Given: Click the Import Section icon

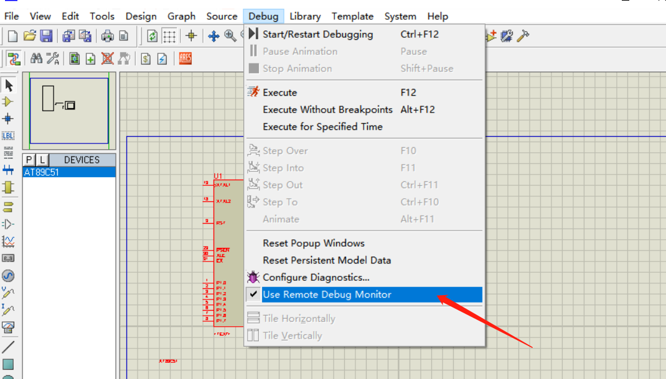Looking at the screenshot, I should [68, 36].
